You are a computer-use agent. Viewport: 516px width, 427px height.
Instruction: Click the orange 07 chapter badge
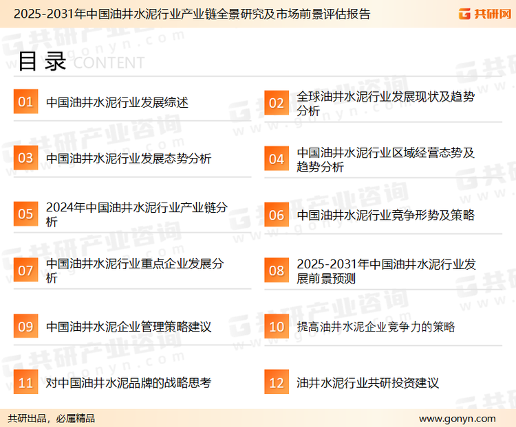click(25, 270)
